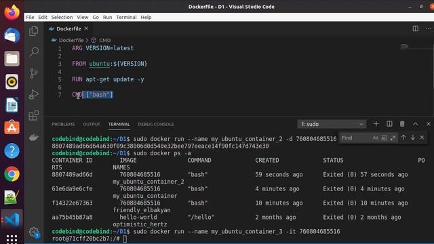Open the Selection menu
The image size is (434, 244).
[x=62, y=17]
